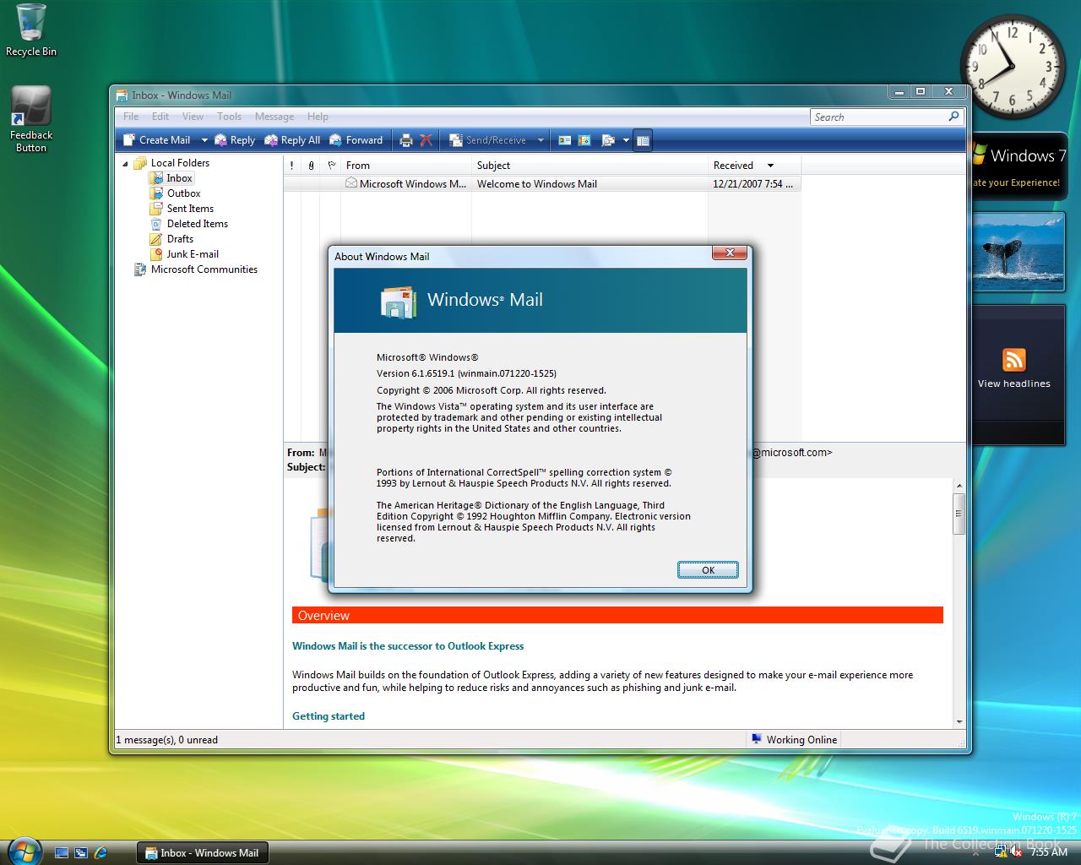Sort by the Attachment paperclip column header
The image size is (1081, 865).
point(311,166)
